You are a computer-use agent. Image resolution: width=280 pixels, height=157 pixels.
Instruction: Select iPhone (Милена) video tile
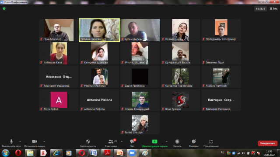(140, 53)
